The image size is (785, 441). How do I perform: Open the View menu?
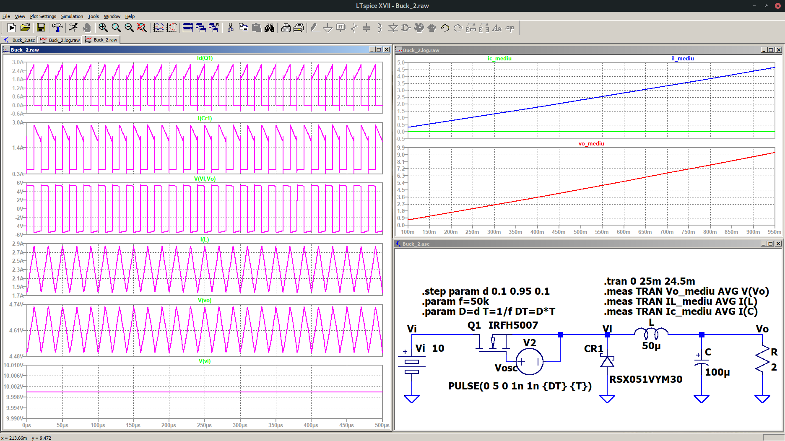[x=20, y=16]
